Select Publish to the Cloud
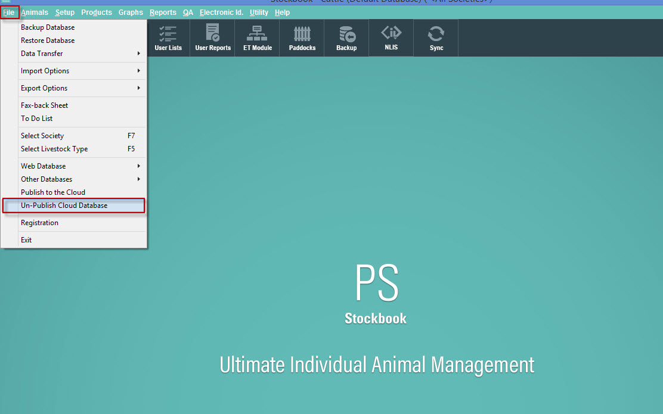 pyautogui.click(x=74, y=192)
